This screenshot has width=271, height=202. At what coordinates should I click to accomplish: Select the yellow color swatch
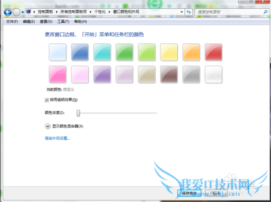pos(169,52)
